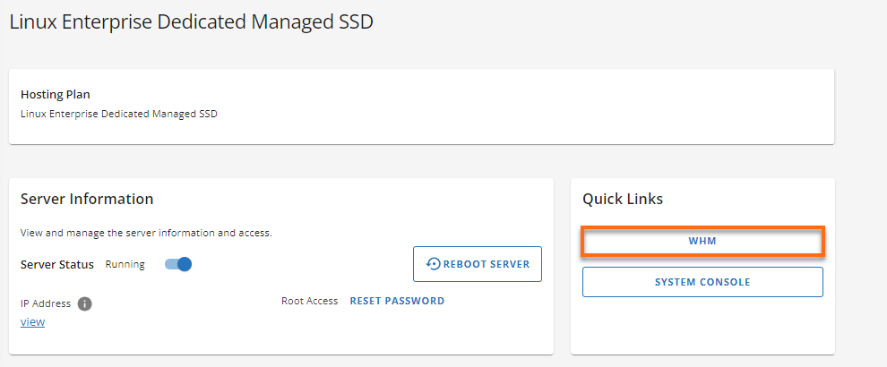Click the Quick Links heading
Screen dimensions: 887x367
click(x=623, y=199)
